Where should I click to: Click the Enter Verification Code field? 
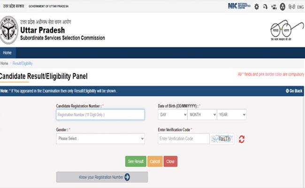183,139
